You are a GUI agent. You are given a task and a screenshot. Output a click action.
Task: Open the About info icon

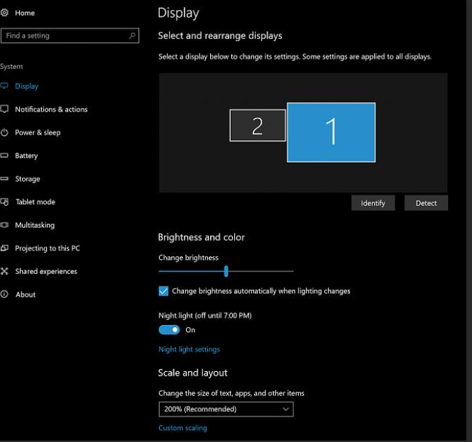point(4,294)
